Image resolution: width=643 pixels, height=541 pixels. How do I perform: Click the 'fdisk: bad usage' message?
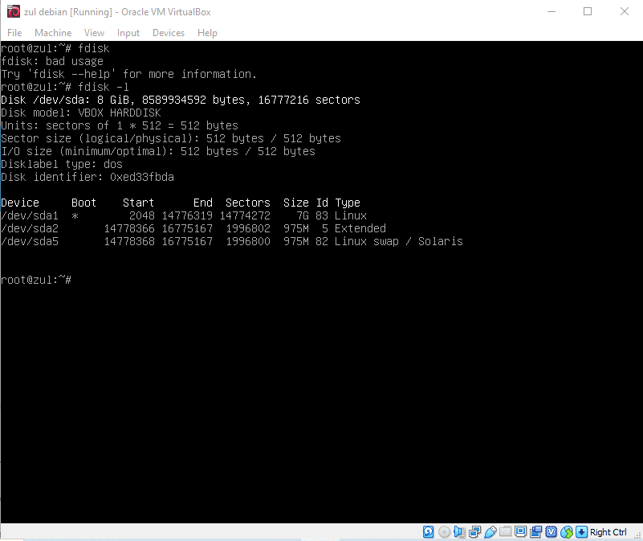52,61
